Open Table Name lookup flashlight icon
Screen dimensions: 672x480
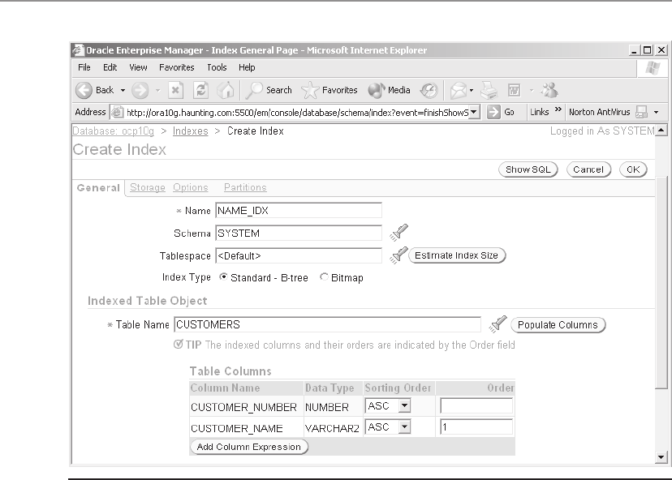[498, 324]
